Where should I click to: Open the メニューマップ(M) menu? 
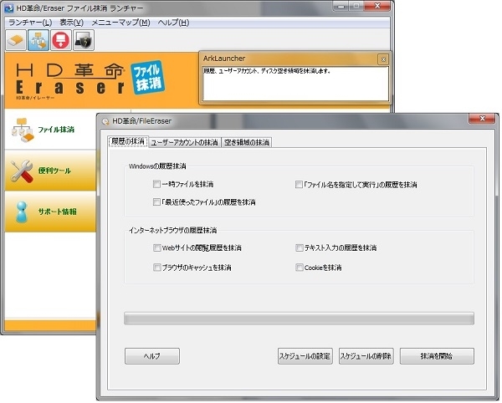tap(120, 23)
